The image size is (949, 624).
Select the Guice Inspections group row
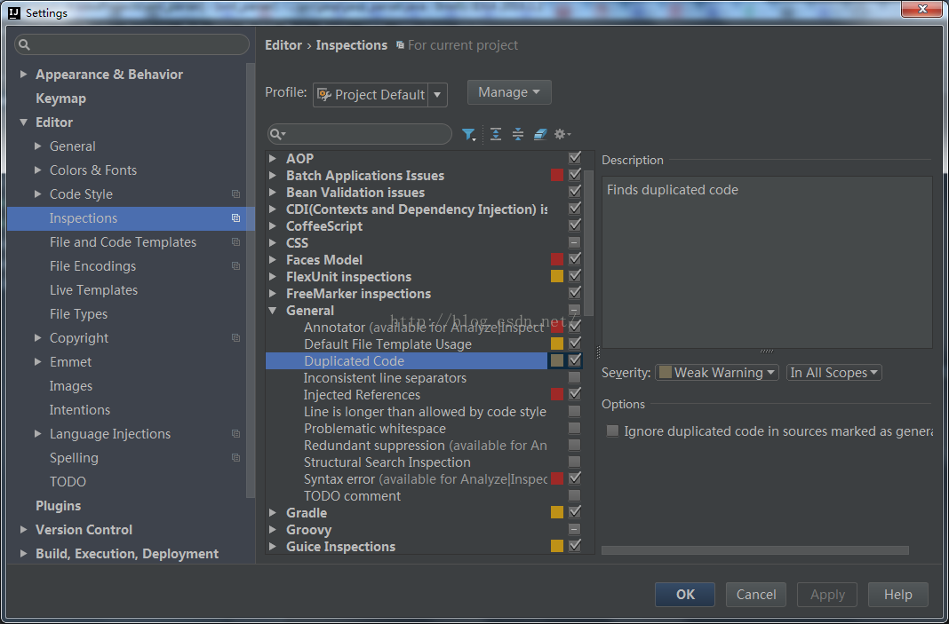[x=425, y=547]
